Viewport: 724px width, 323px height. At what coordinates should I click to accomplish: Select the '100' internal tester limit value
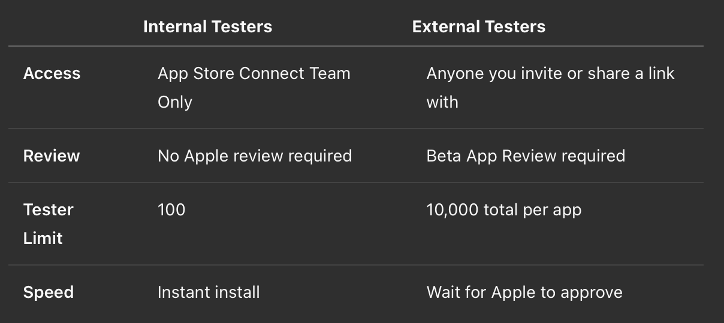tap(171, 210)
